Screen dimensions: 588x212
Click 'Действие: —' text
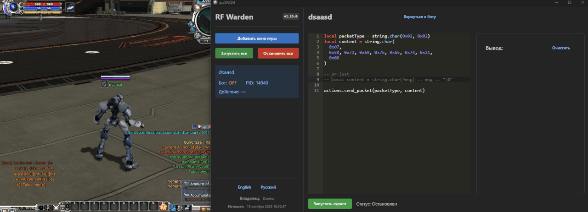click(x=232, y=92)
